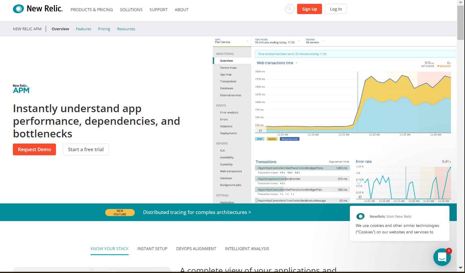Open the Apps Plan Service dropdown
Screen dimensions: 465x273
[232, 41]
